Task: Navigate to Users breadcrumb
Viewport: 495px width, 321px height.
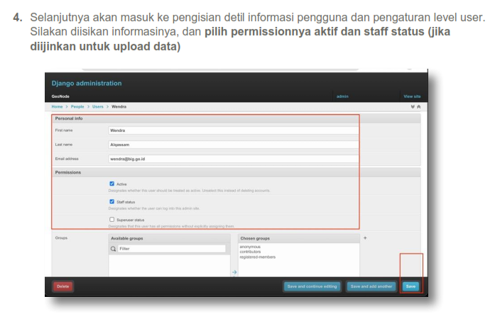Action: coord(98,106)
